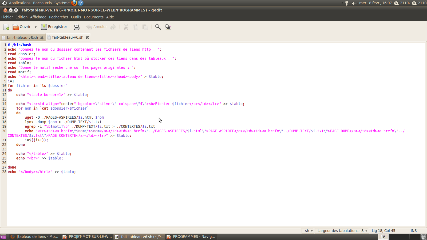Expand the Ouvrir recent files arrow

click(35, 27)
